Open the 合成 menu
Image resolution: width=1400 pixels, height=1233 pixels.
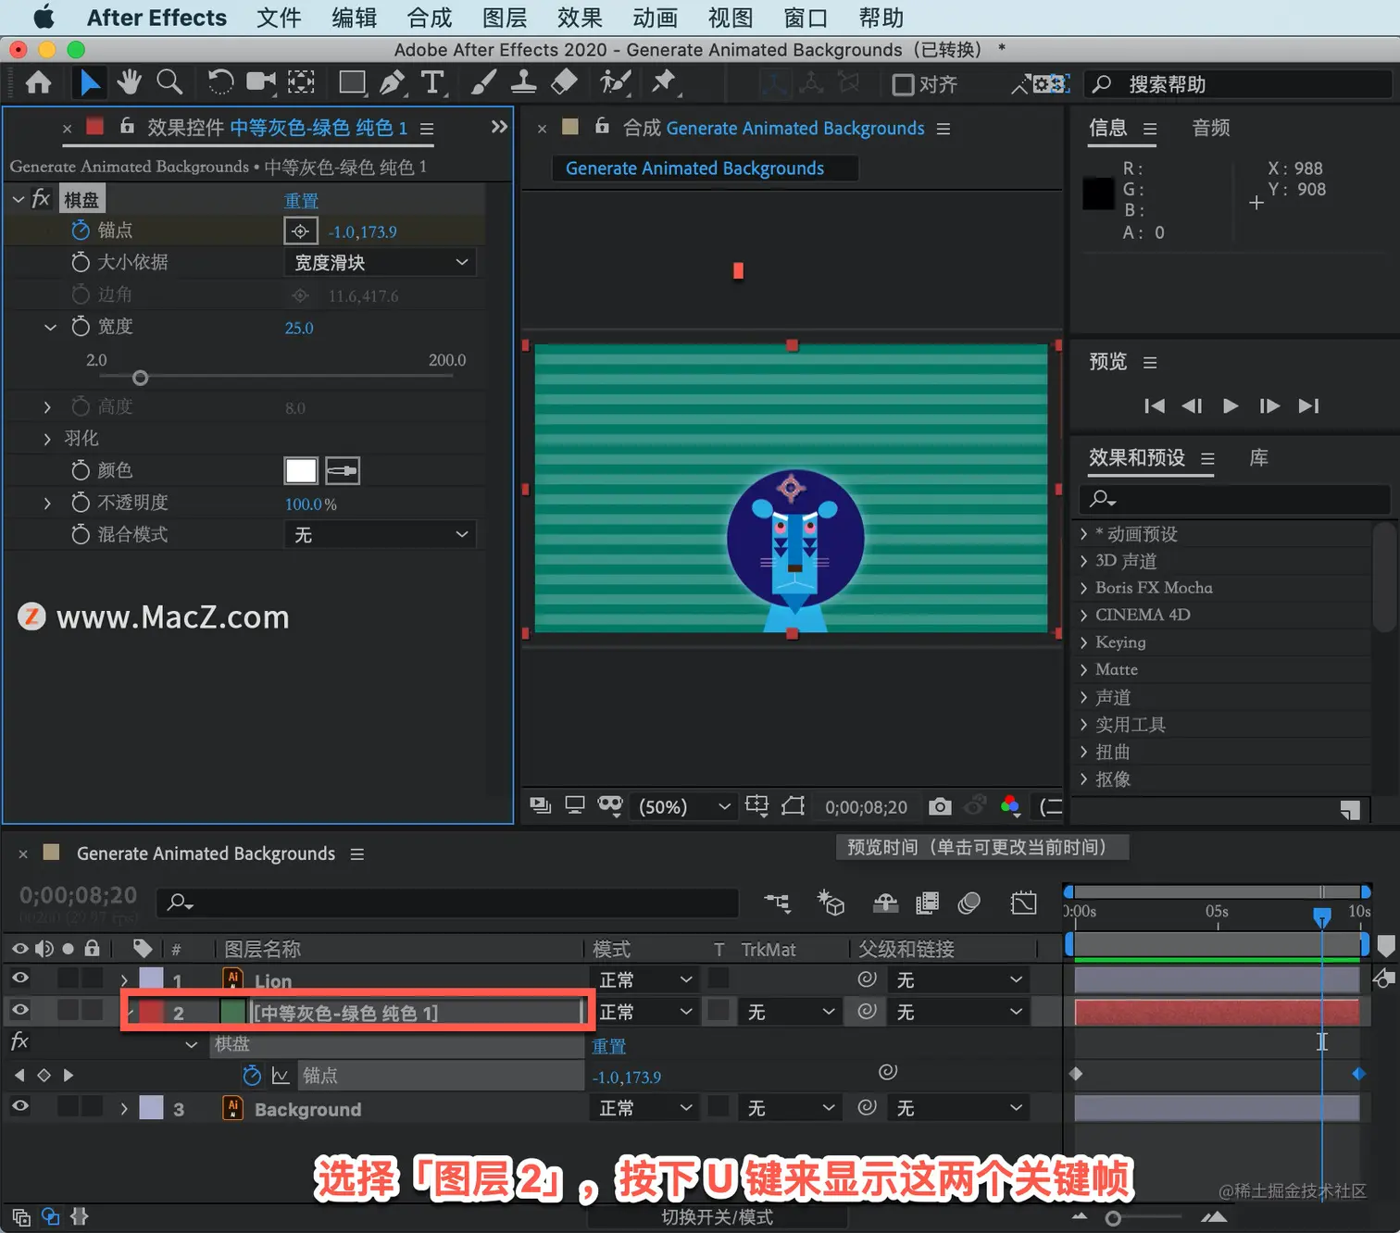(x=430, y=18)
